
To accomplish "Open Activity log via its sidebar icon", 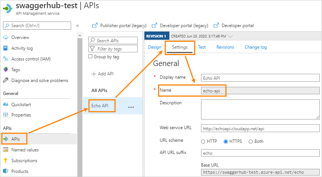I will (6, 48).
